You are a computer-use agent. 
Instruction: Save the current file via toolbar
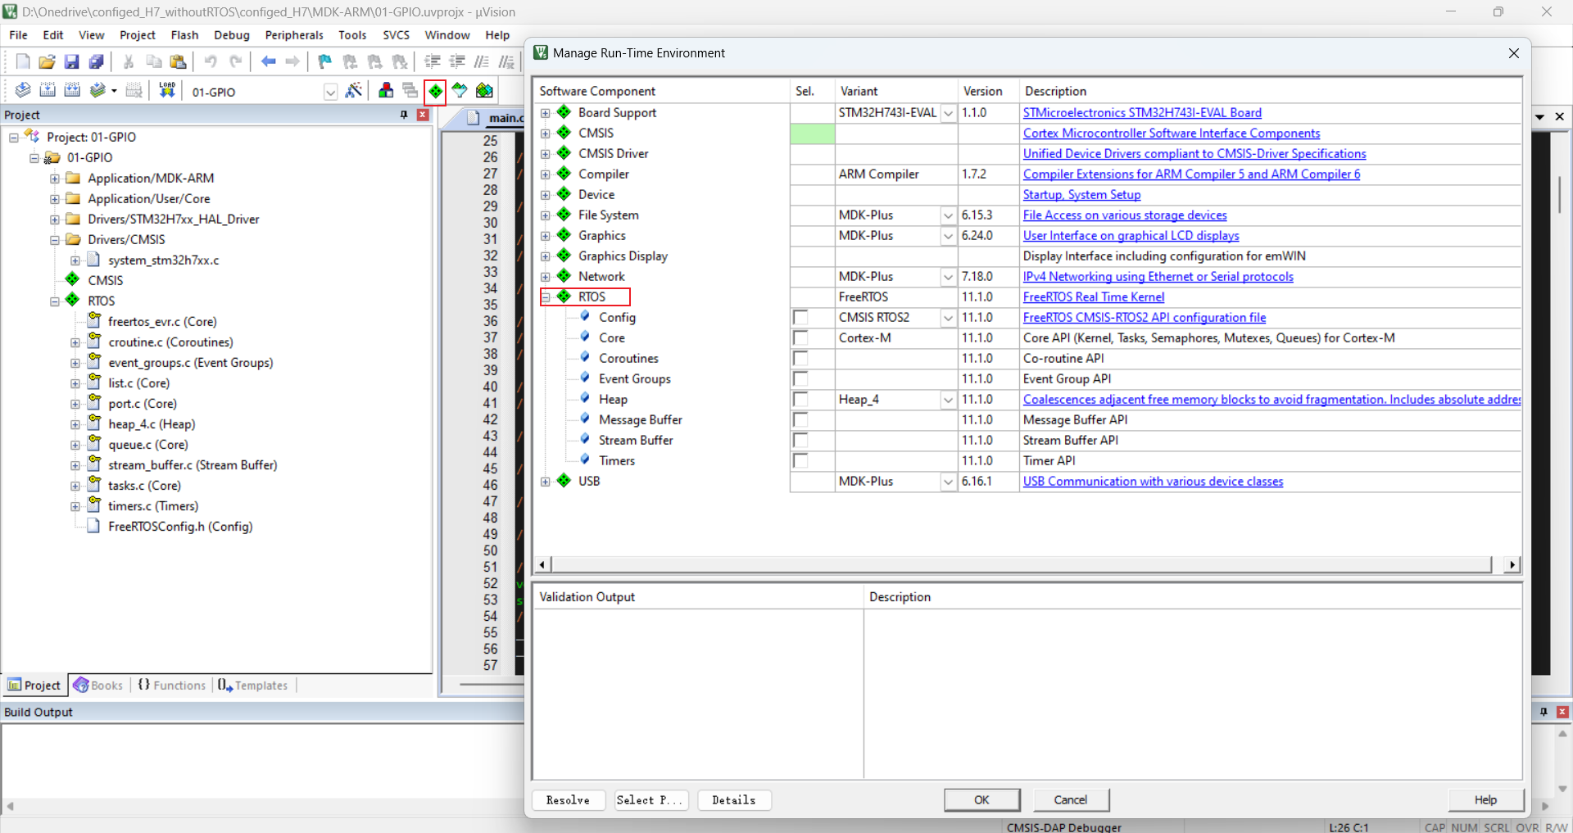coord(71,61)
